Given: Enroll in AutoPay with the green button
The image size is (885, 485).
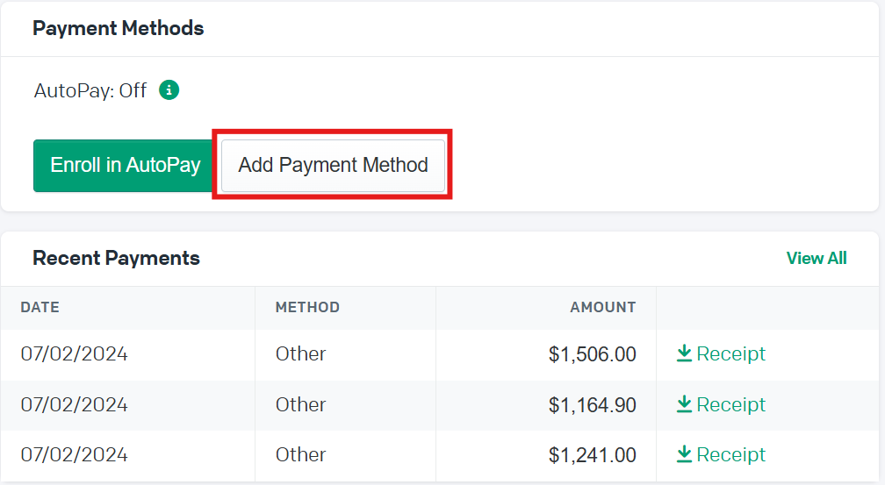Looking at the screenshot, I should [123, 165].
